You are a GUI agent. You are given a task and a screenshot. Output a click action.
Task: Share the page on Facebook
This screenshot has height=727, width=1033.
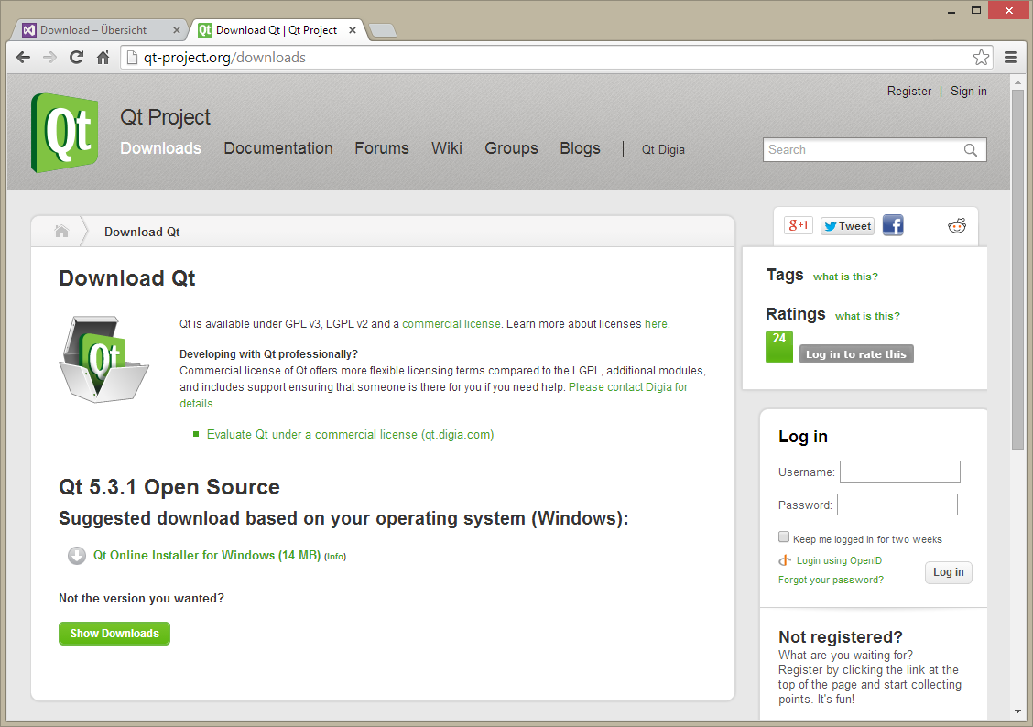(893, 225)
